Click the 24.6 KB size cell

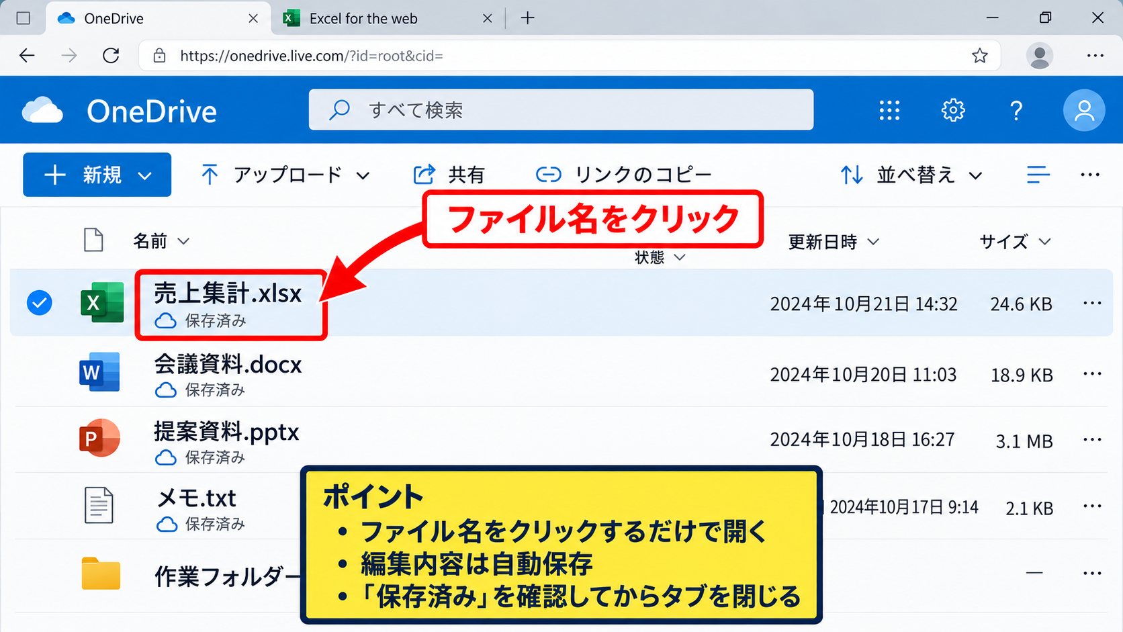tap(1021, 304)
